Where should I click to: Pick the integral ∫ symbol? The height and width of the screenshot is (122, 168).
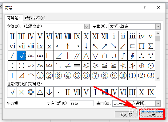[x=123, y=56]
